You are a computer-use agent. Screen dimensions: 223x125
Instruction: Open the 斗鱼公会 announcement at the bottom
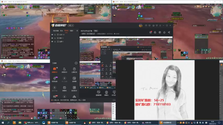click(69, 100)
